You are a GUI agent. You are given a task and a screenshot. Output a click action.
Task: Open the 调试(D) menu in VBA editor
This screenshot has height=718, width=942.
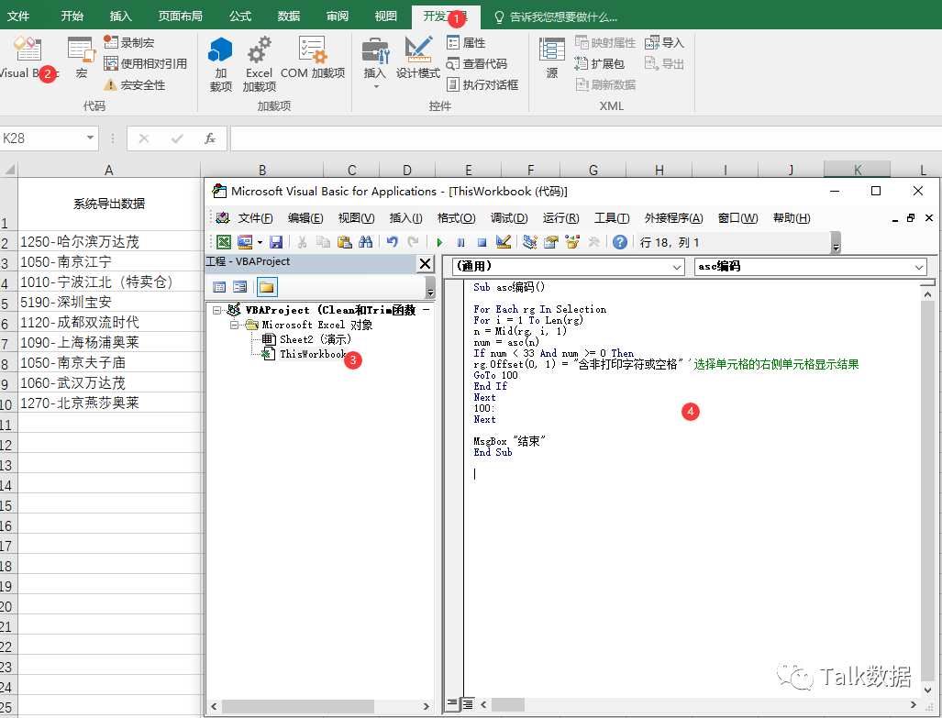[509, 218]
